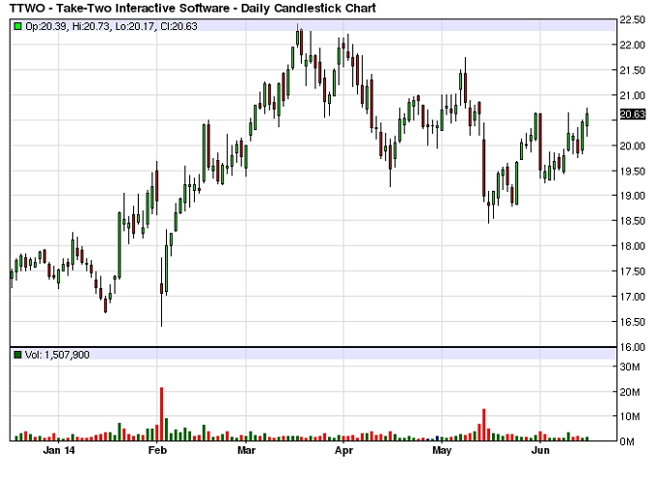Click the highlighted current price label 20.63
Screen dimensions: 656x479
coord(632,114)
